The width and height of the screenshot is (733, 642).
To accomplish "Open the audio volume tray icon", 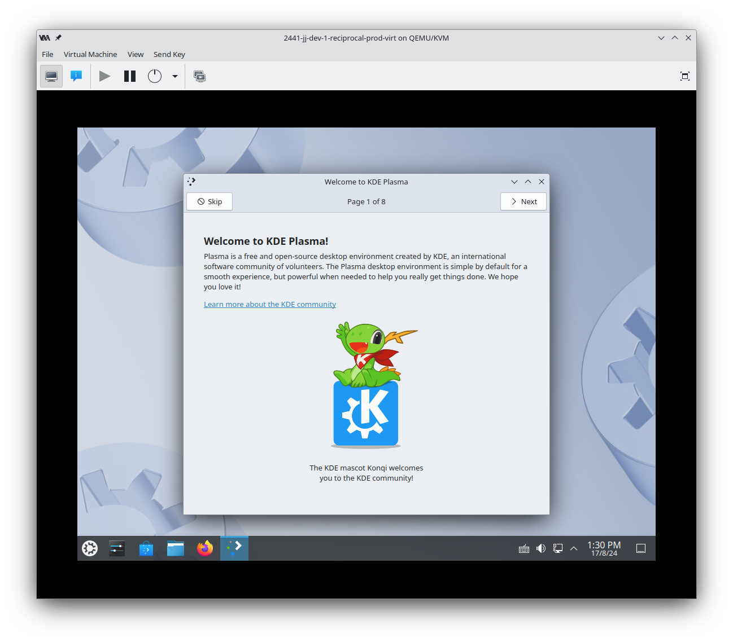I will [x=541, y=548].
